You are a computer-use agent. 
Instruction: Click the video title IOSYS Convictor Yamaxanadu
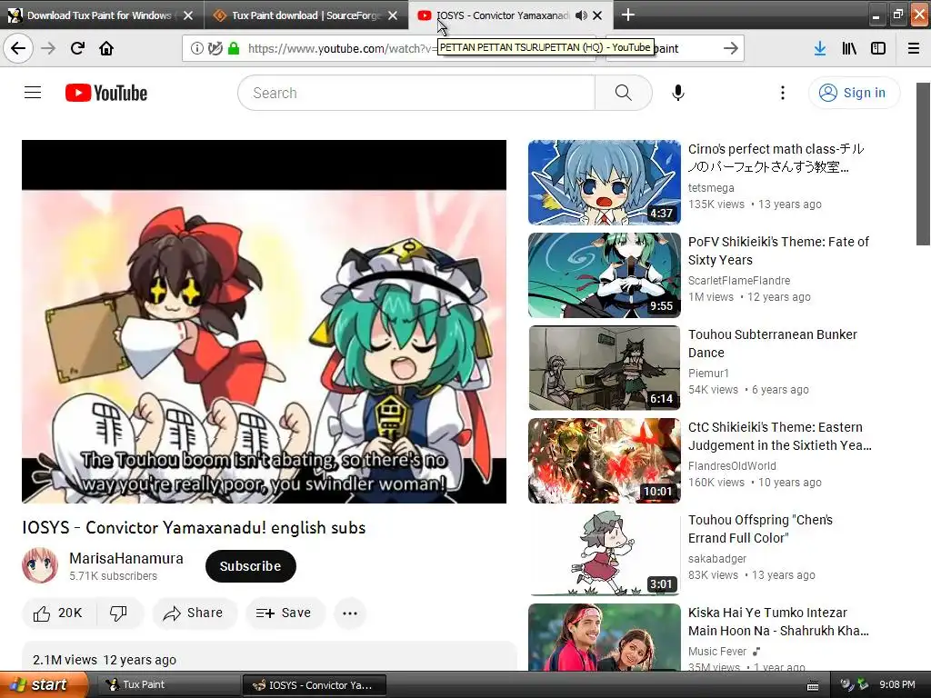point(194,528)
